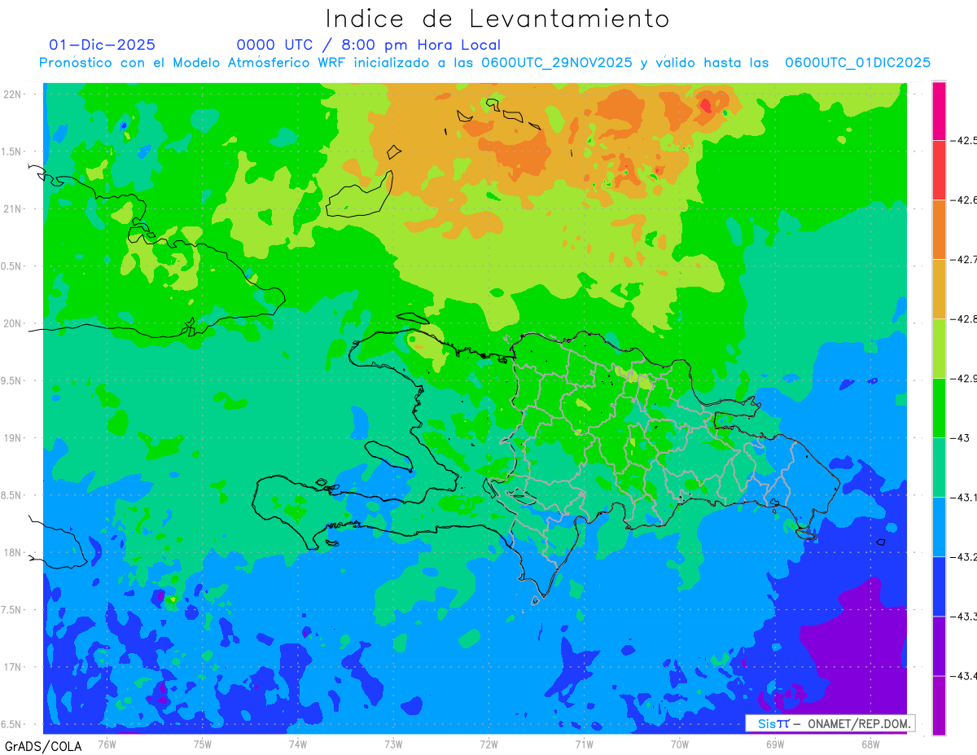
Task: Click the '-43.3' colorbar value label
Action: click(964, 617)
